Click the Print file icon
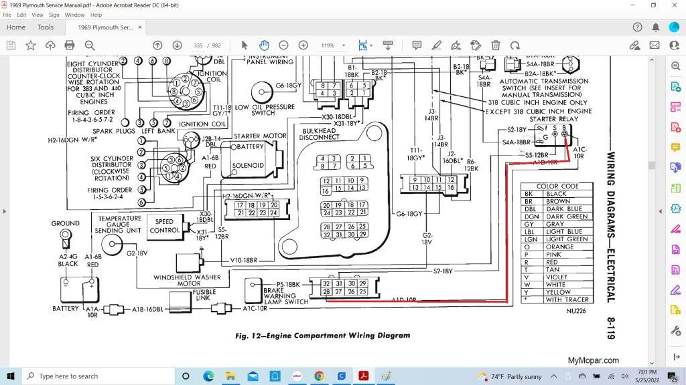Screen dimensions: 686x385 70,45
